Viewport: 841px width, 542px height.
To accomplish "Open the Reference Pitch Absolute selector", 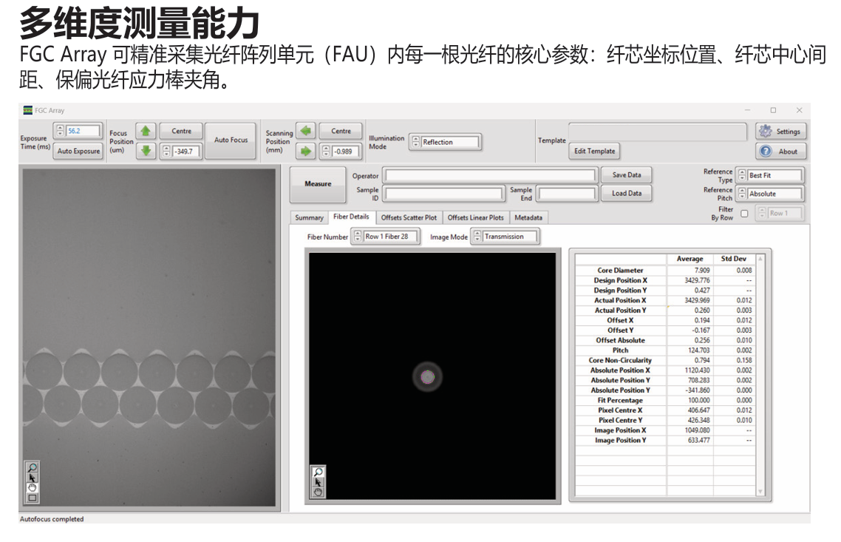I will click(770, 194).
